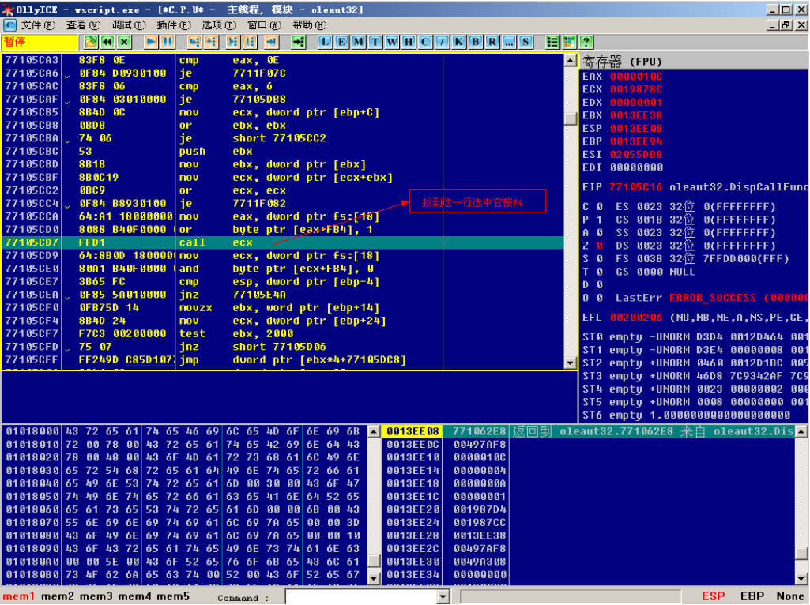810x605 pixels.
Task: Open Executable modules via E button
Action: (x=341, y=43)
